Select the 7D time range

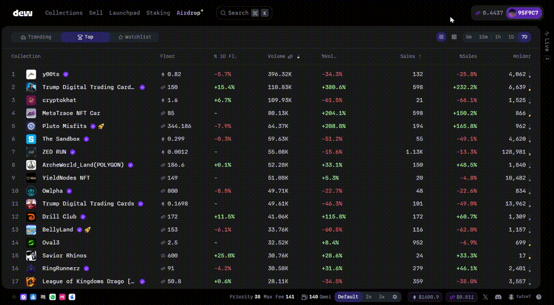[525, 37]
